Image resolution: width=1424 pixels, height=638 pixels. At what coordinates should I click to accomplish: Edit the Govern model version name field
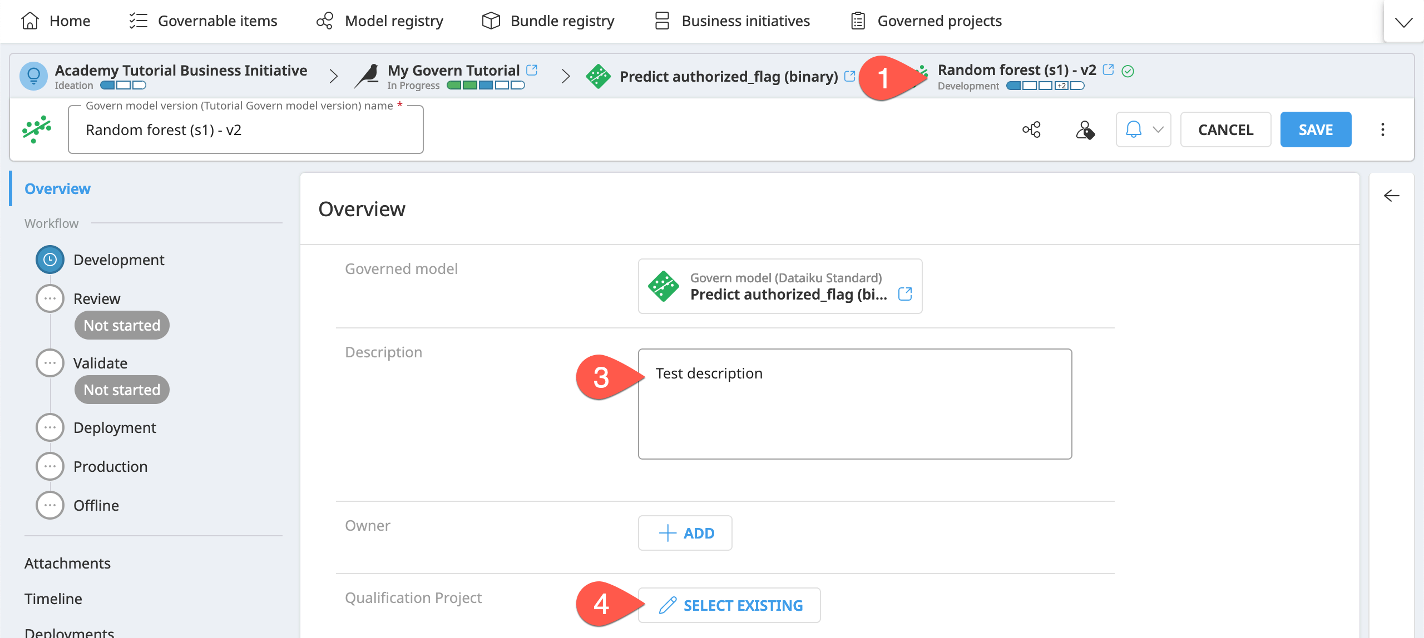(x=245, y=130)
